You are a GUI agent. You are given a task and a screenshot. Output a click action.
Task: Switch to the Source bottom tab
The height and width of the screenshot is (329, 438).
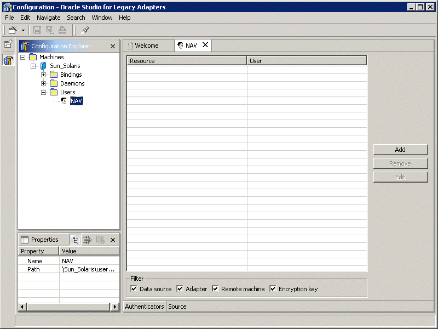(177, 307)
